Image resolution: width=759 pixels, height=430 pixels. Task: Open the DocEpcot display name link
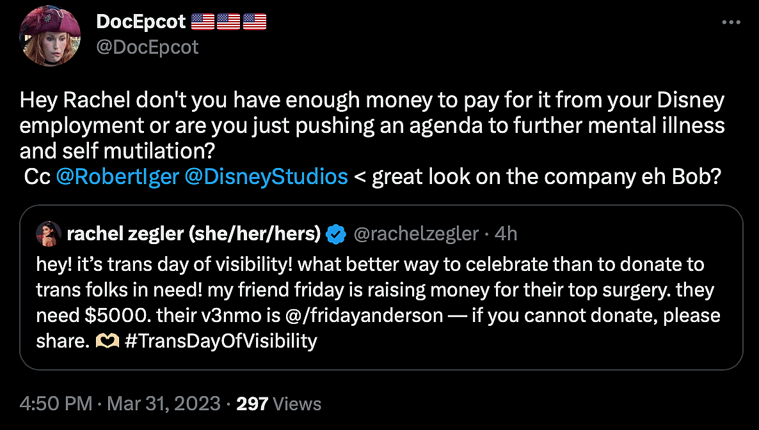click(141, 22)
